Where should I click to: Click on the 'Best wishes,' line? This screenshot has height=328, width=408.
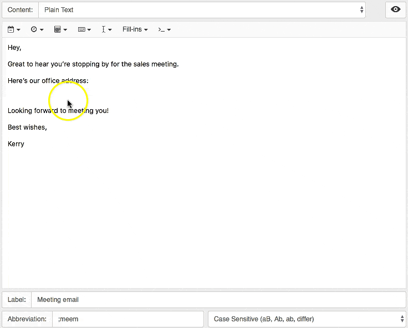pos(27,127)
